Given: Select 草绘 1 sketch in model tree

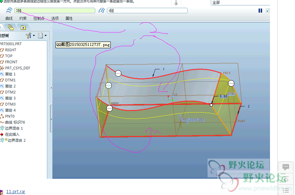Looking at the screenshot, I should point(10,74).
